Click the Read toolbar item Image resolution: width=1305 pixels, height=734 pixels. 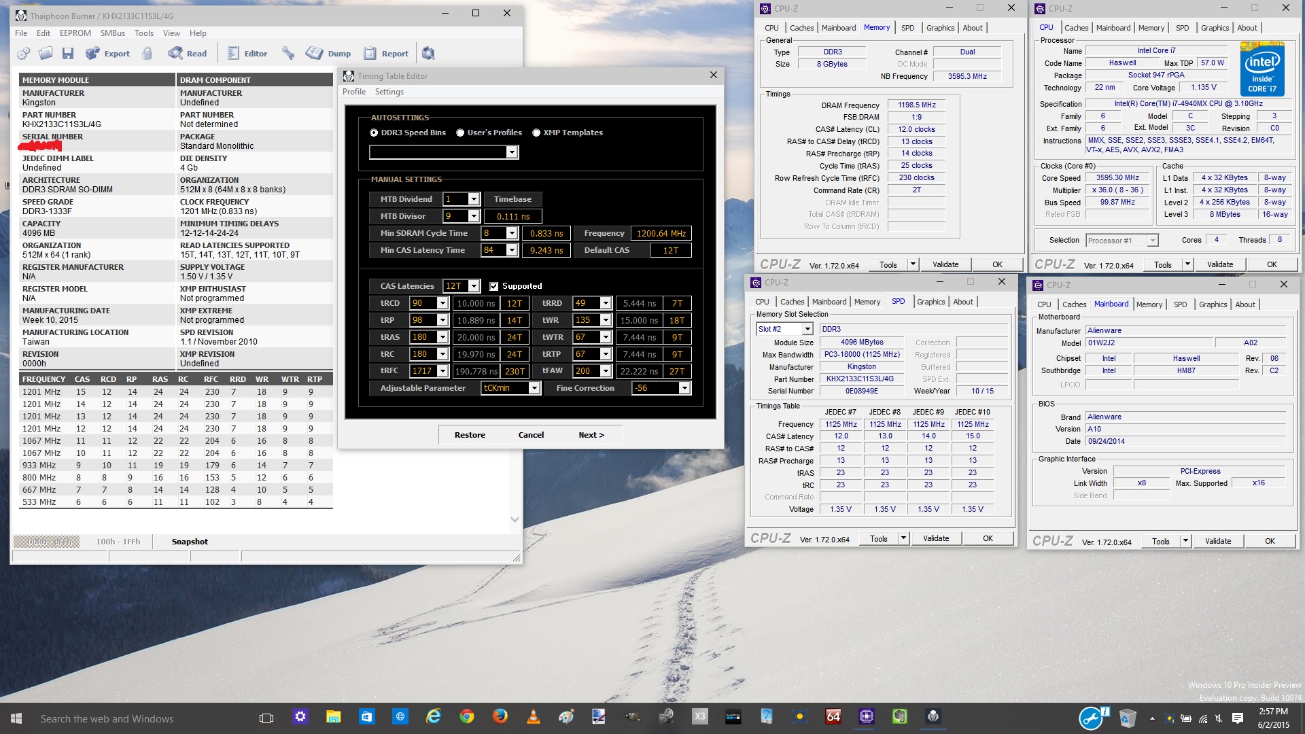coord(188,53)
